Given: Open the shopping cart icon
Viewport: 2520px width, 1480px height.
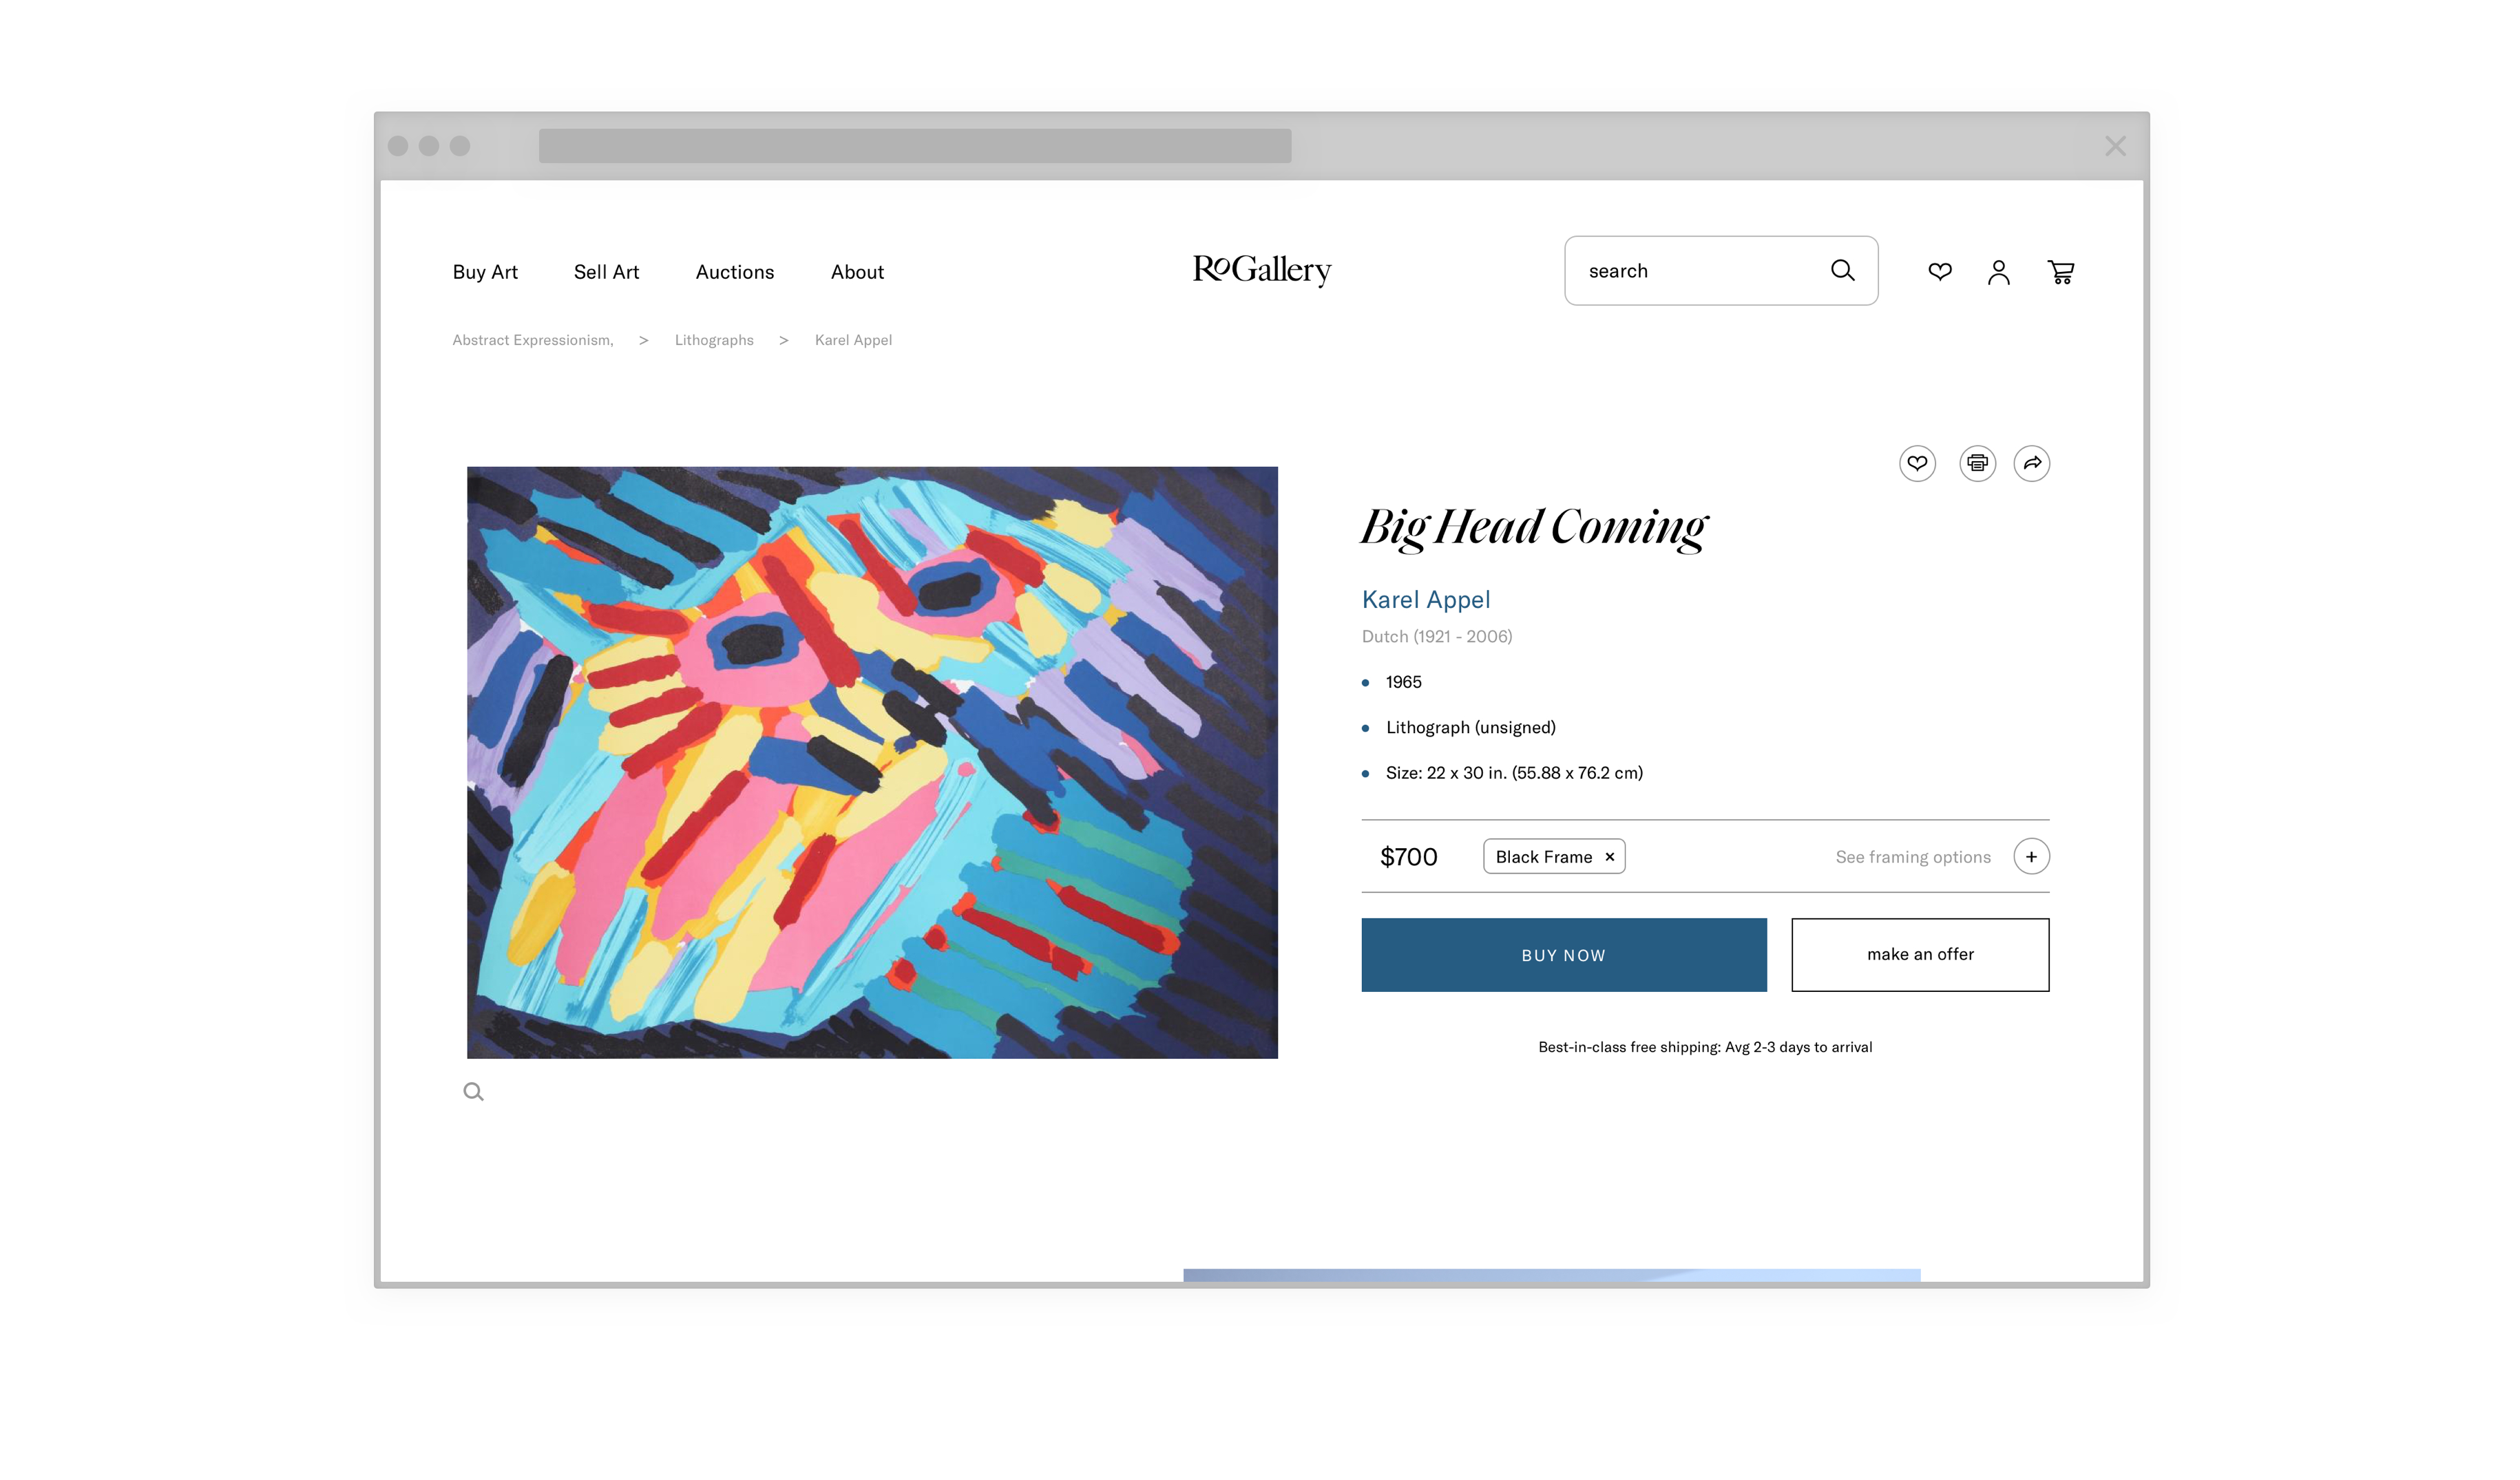Looking at the screenshot, I should click(2060, 272).
